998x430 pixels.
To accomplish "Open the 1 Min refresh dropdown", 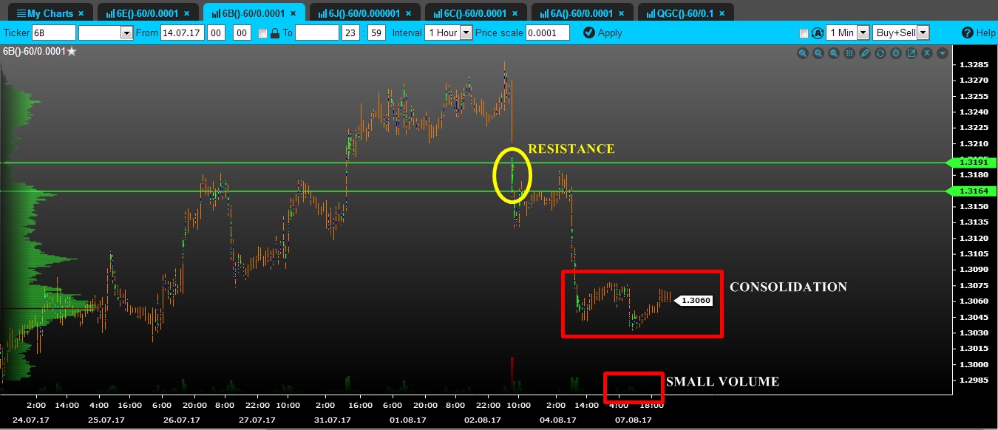I will coord(863,33).
